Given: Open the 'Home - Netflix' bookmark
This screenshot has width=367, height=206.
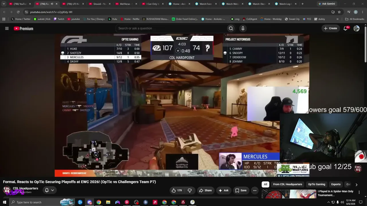Looking at the screenshot, I should click(x=130, y=19).
